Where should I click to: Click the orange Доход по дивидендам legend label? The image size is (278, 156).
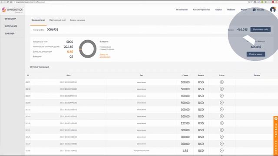pos(105,56)
